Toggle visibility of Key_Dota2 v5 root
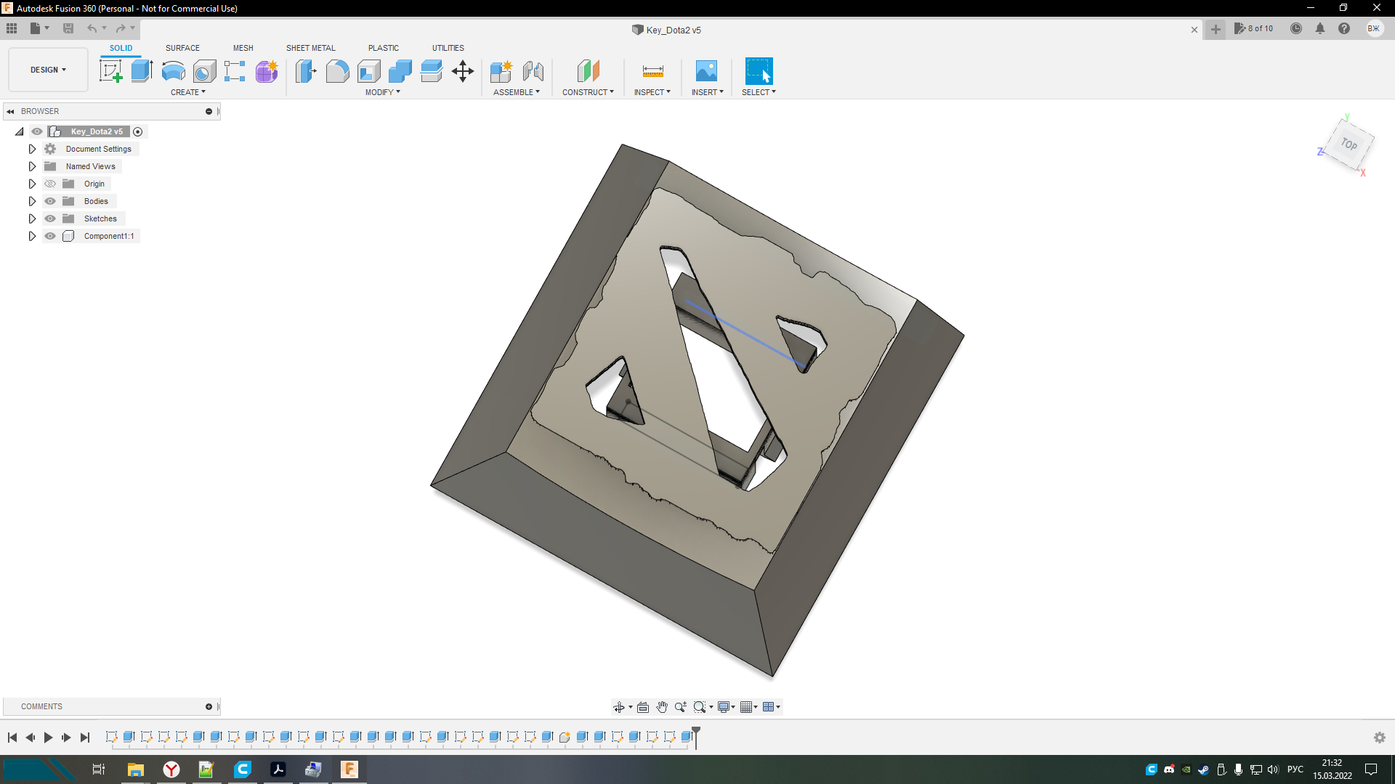 point(37,131)
